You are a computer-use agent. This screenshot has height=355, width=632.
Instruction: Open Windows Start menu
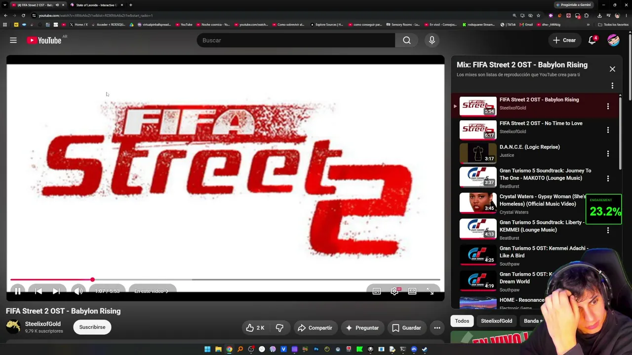pos(207,350)
